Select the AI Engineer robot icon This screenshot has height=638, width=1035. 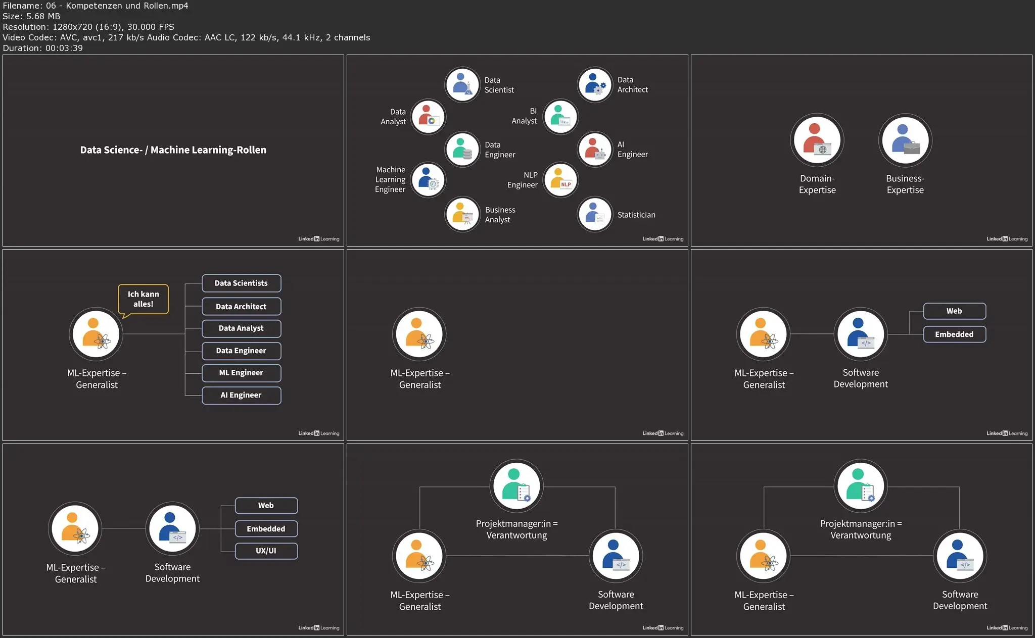(x=594, y=149)
